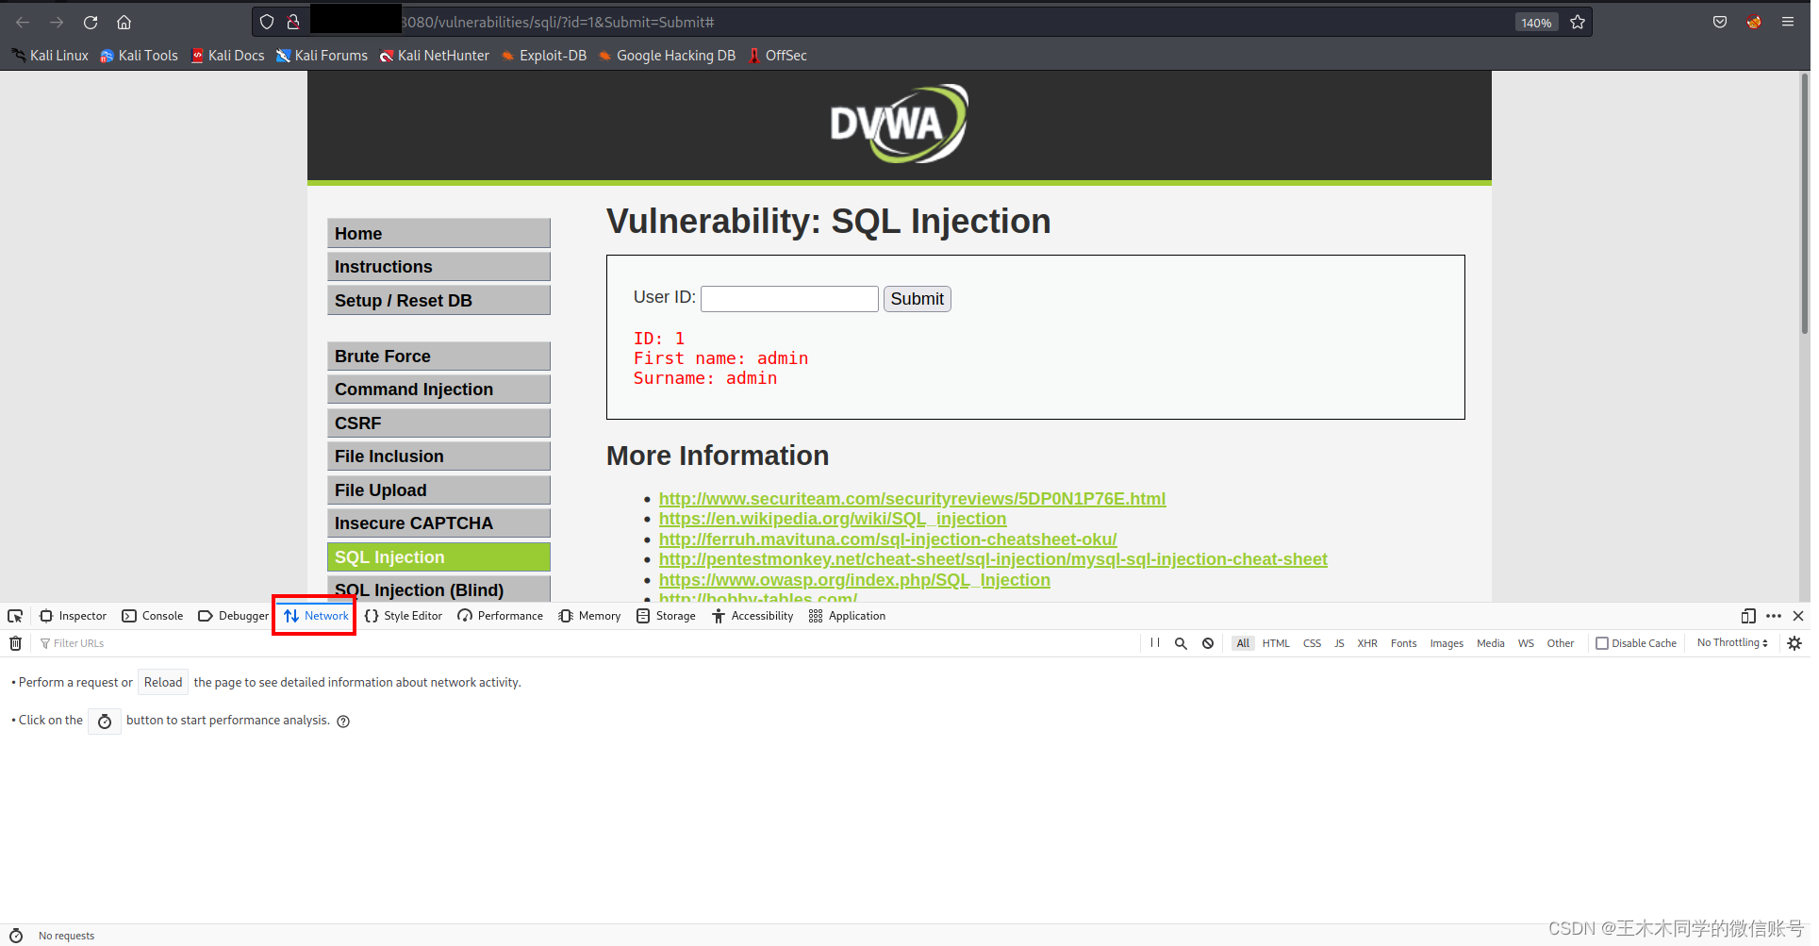Viewport: 1819px width, 946px height.
Task: Open Google Hacking DB bookmark
Action: [x=667, y=56]
